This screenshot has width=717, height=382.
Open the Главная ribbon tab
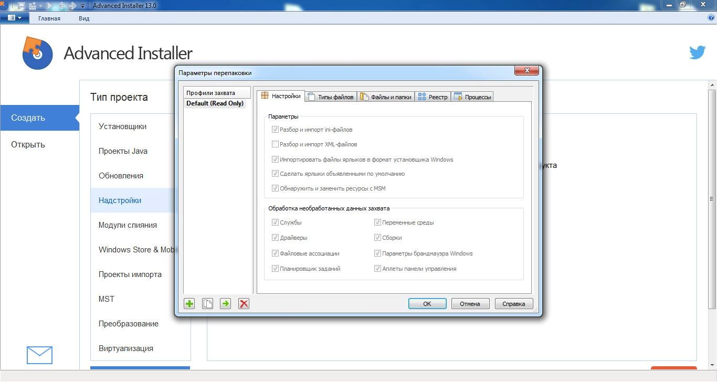tap(49, 18)
